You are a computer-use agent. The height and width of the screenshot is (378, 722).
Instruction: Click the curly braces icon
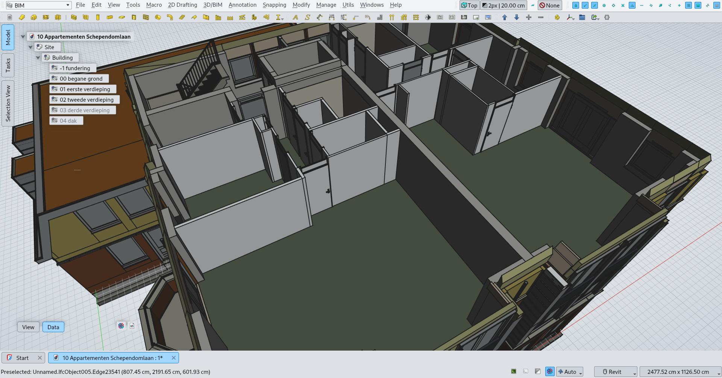coord(607,17)
